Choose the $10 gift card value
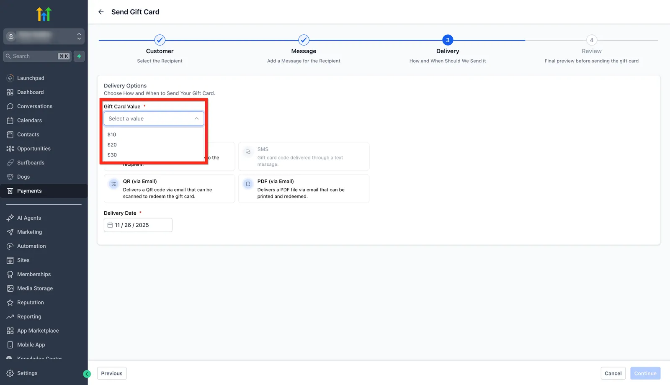The height and width of the screenshot is (385, 670). coord(154,134)
